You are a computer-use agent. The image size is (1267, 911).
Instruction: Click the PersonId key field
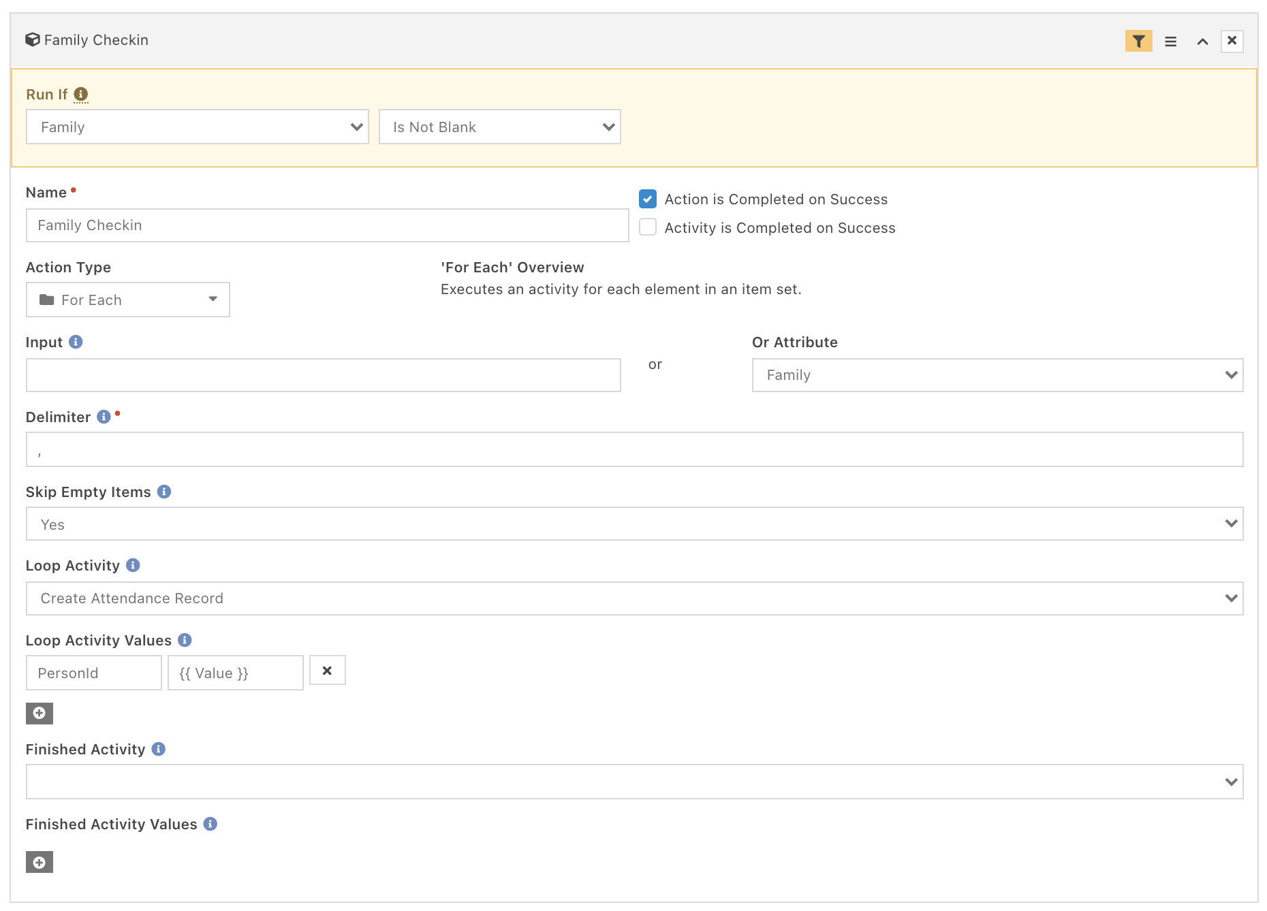(94, 673)
